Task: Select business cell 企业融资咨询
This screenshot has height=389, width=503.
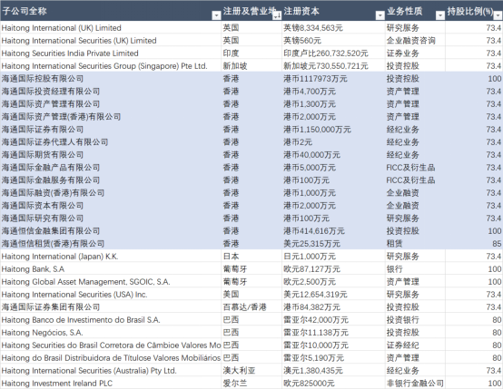Action: [x=415, y=41]
